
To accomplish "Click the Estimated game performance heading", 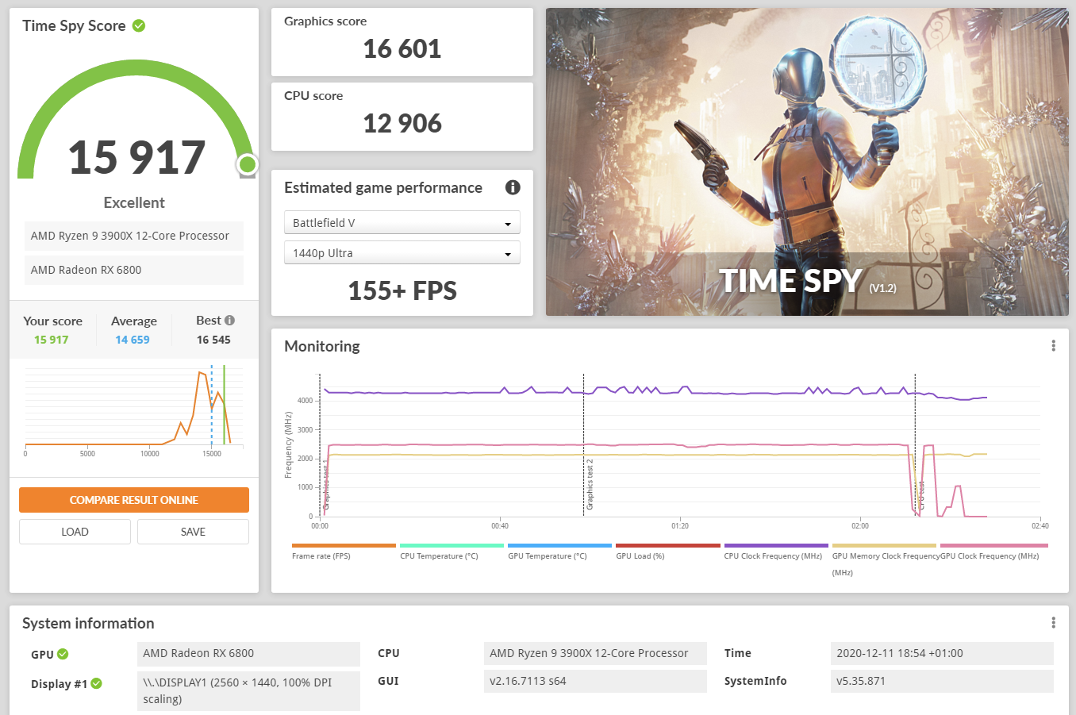I will (x=383, y=187).
